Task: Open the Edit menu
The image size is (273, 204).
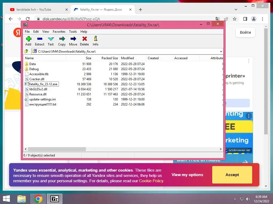Action: click(x=36, y=32)
